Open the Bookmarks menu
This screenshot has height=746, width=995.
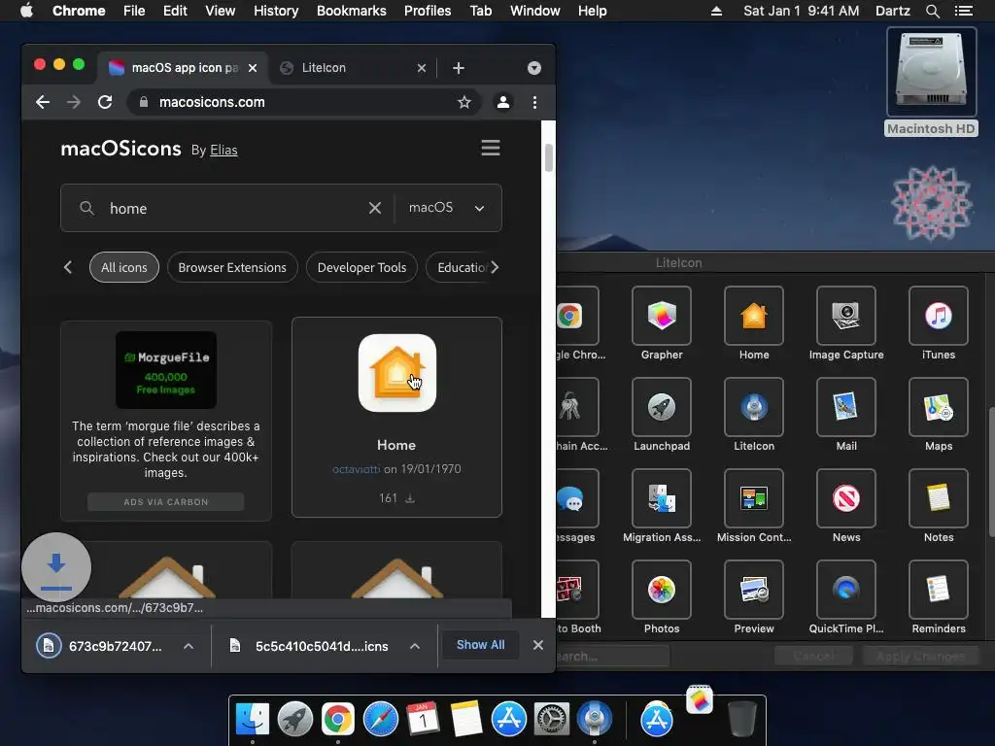(x=351, y=11)
